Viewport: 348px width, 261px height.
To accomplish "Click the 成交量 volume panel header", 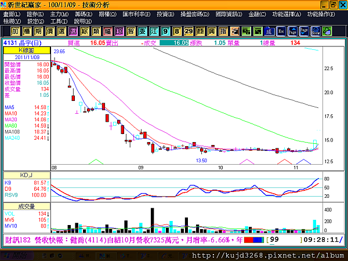I will [27, 206].
